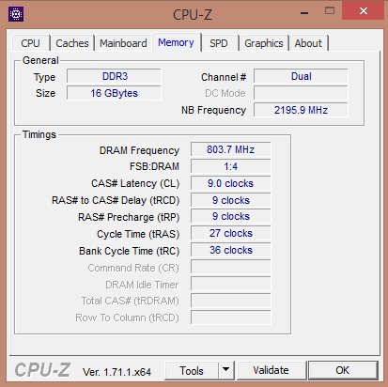This screenshot has height=387, width=388.
Task: Click the Dual channel value
Action: [x=301, y=76]
